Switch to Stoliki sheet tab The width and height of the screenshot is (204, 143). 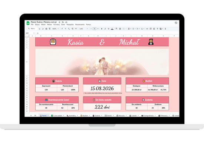click(109, 116)
